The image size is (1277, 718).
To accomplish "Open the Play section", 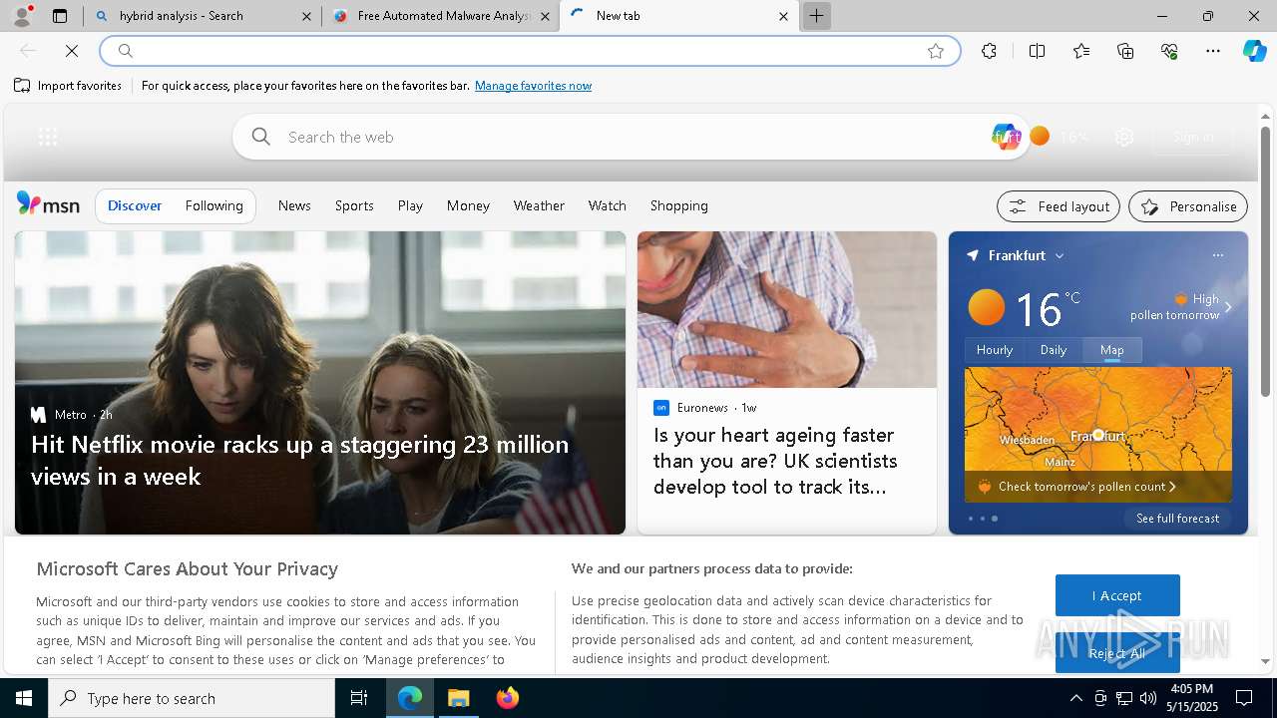I will [410, 205].
